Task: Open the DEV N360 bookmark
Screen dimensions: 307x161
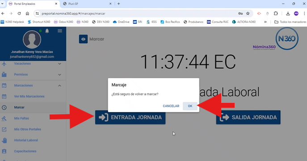Action: click(101, 22)
